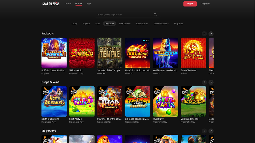Open the Help menu item

(89, 4)
